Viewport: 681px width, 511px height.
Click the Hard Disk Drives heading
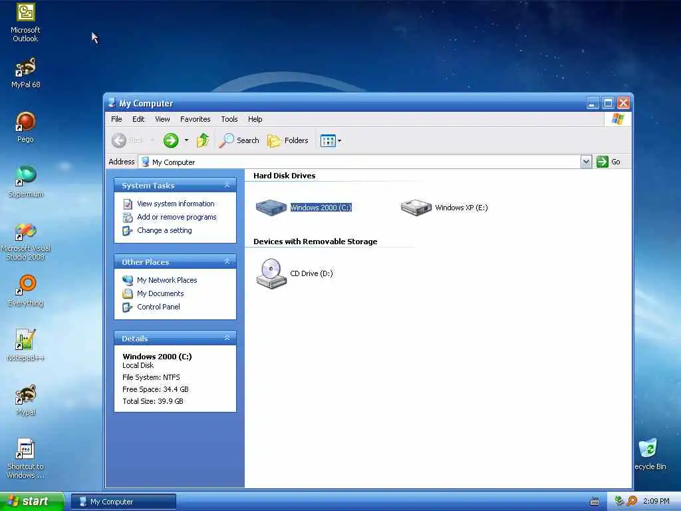(285, 176)
